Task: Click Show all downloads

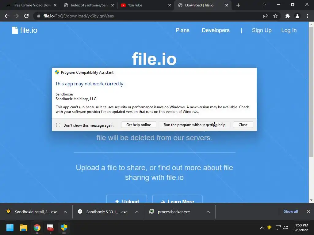Action: [x=291, y=211]
